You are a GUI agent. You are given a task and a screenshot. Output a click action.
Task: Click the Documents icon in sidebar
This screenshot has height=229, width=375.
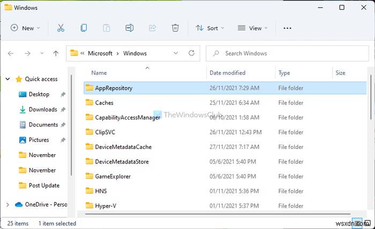click(22, 124)
